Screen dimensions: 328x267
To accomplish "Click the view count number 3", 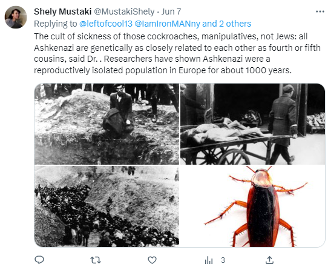I will [x=223, y=260].
